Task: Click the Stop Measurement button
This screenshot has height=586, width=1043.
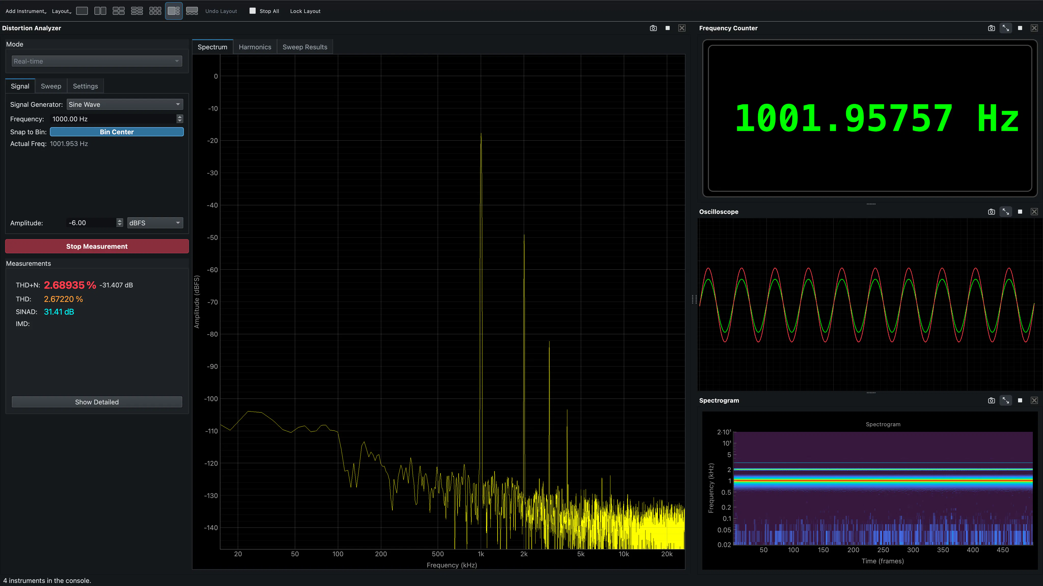Action: point(97,246)
